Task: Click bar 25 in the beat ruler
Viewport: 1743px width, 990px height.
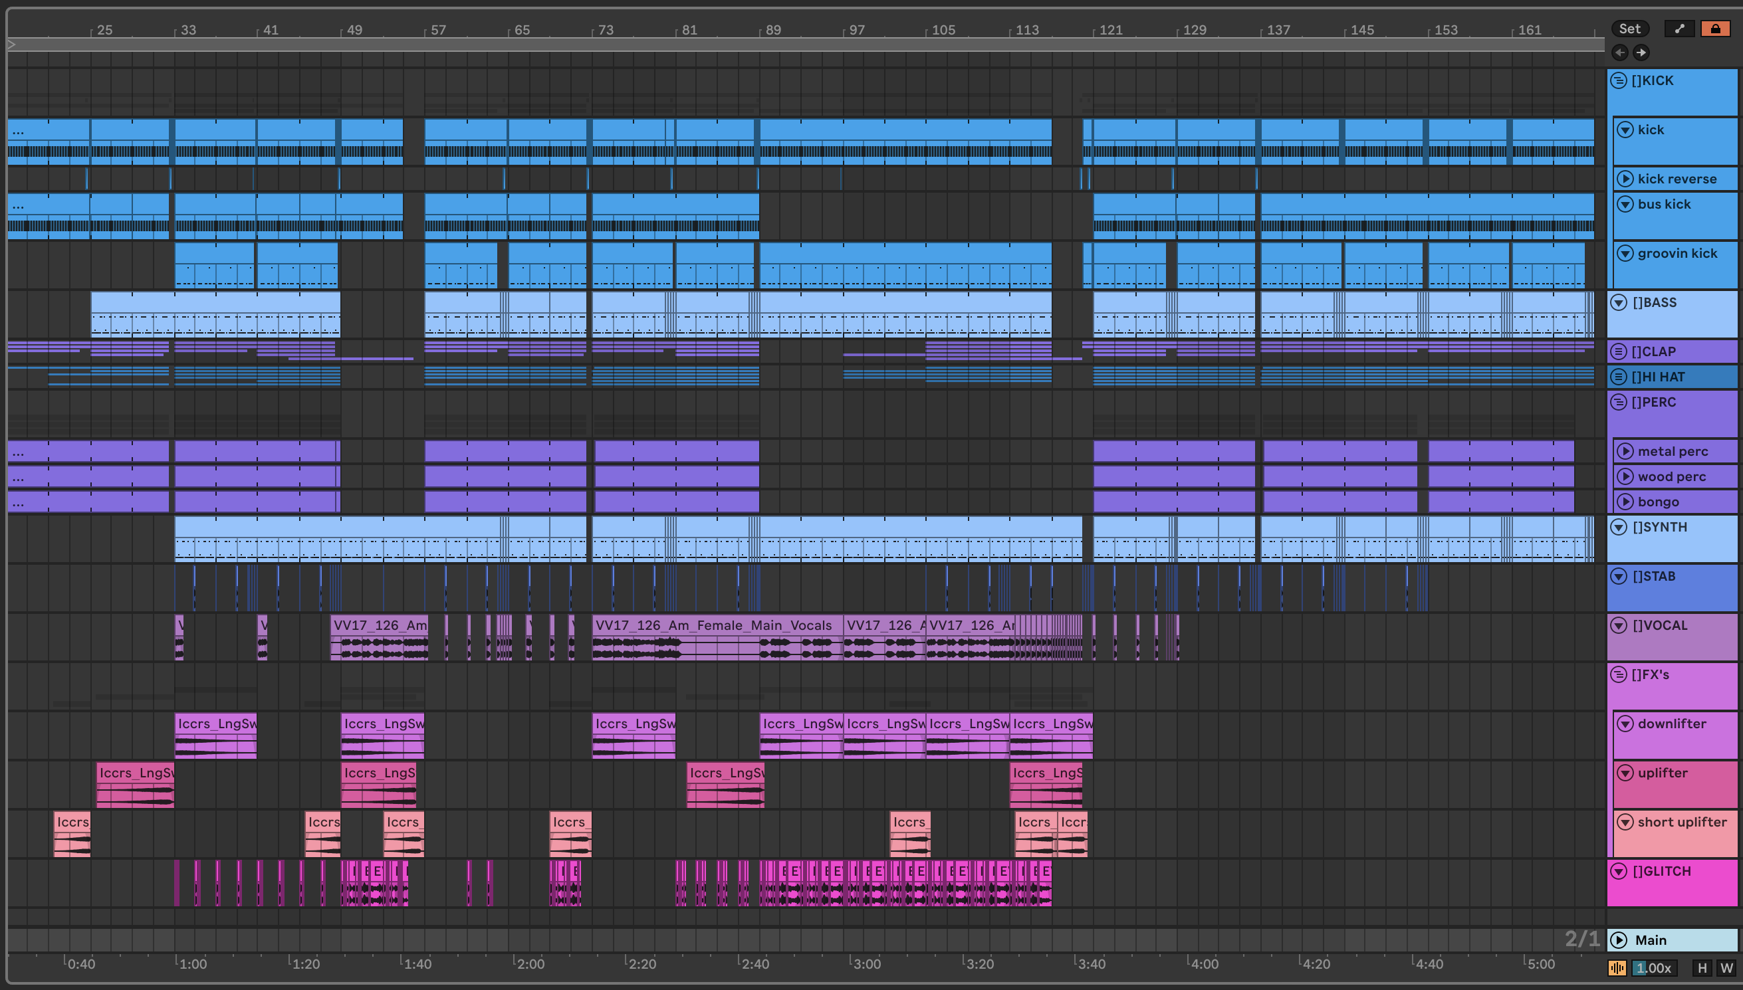Action: tap(104, 30)
